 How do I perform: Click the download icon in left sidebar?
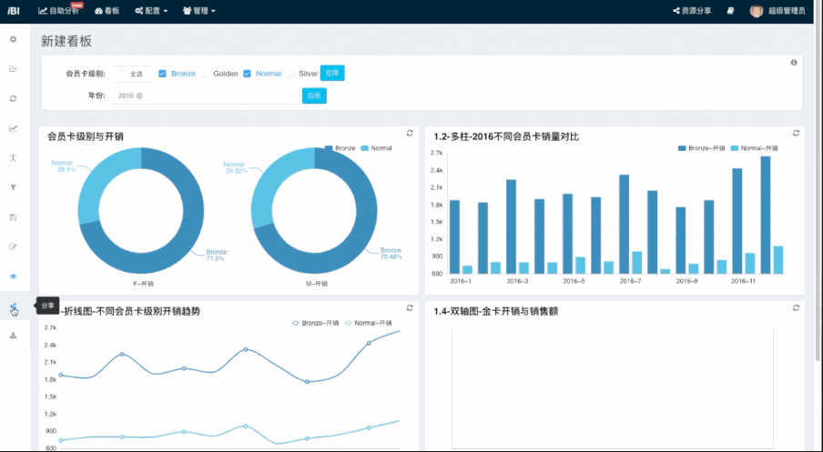14,336
